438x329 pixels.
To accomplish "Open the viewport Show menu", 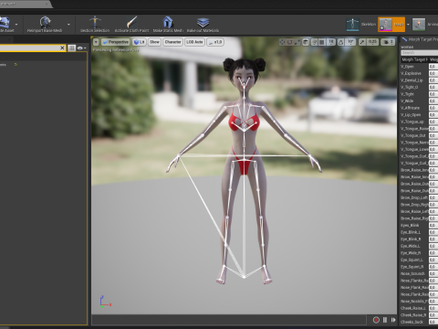I will tap(154, 42).
